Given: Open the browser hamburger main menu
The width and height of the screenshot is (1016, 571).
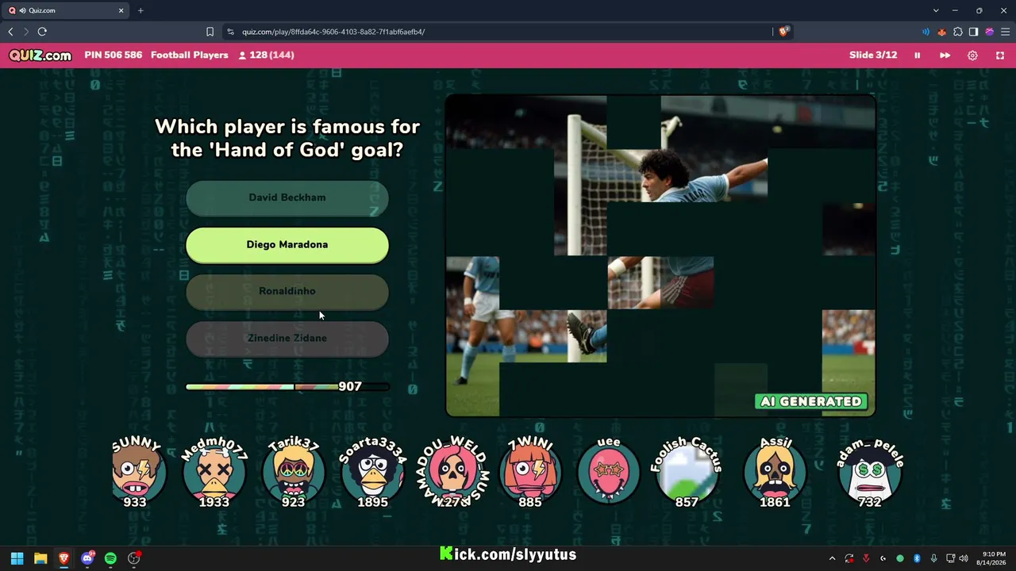Looking at the screenshot, I should pos(1005,32).
